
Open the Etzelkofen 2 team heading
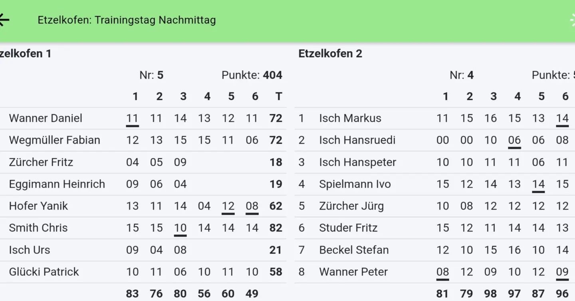(x=330, y=53)
